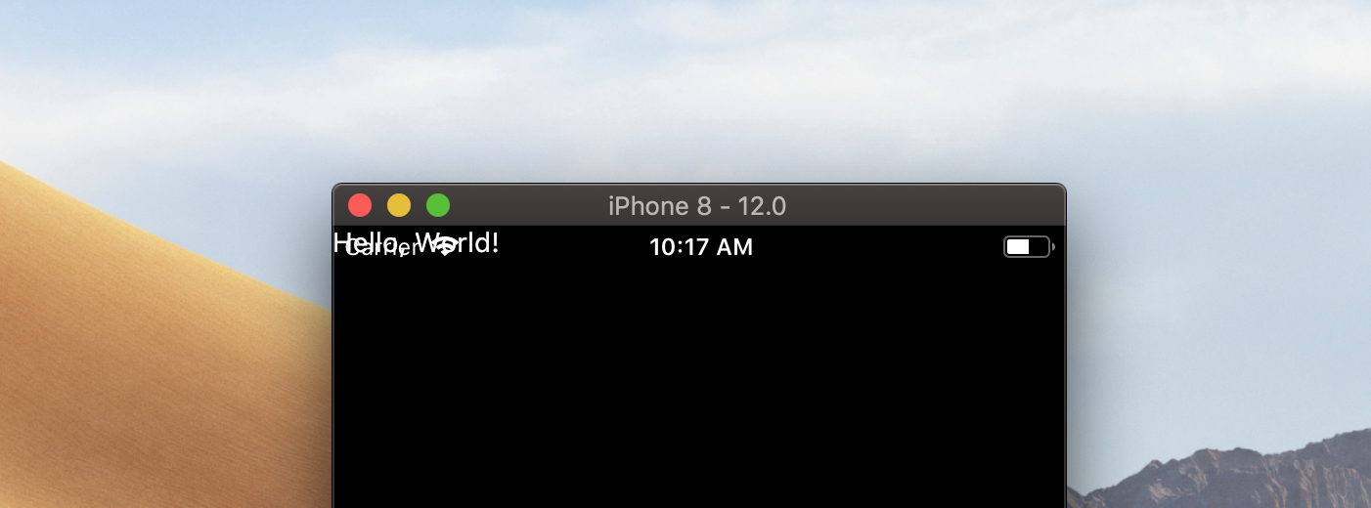Tap the word "World!" in the label

point(458,242)
